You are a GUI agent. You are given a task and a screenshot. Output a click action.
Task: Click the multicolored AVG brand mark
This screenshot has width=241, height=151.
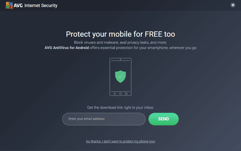(9, 5)
